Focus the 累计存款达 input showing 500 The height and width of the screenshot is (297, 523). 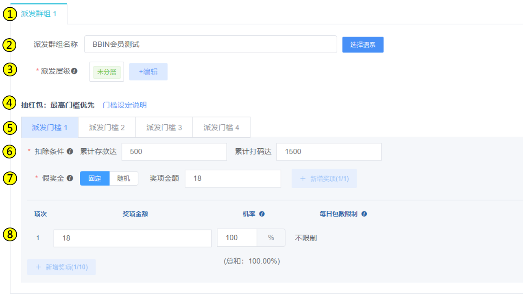pyautogui.click(x=174, y=152)
